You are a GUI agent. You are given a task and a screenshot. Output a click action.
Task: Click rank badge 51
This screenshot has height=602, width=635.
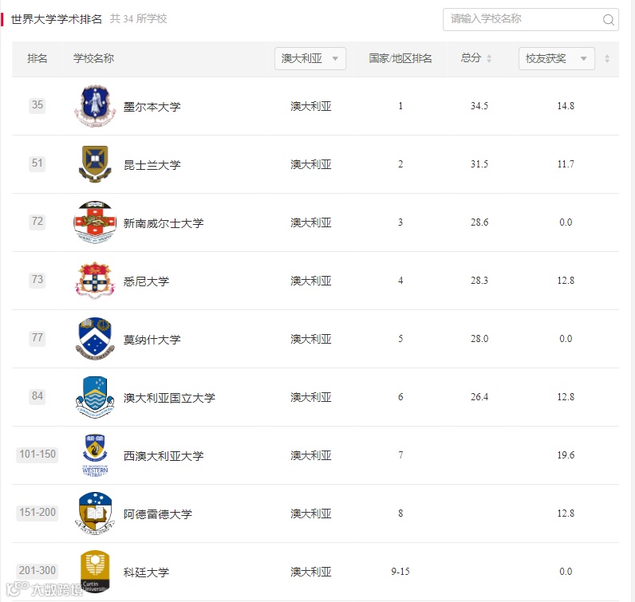click(x=37, y=163)
